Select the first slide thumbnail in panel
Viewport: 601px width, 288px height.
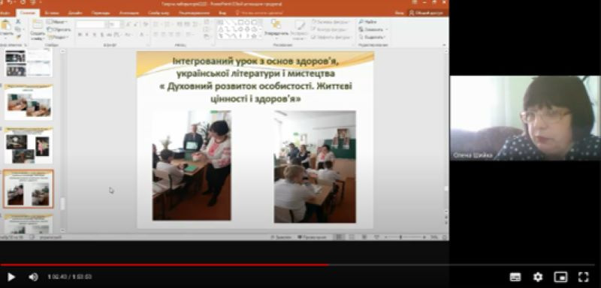click(x=29, y=63)
